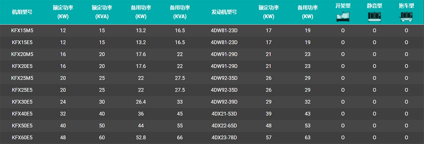Choose the KFX30E5 generator model
This screenshot has height=144, width=424.
coord(22,102)
